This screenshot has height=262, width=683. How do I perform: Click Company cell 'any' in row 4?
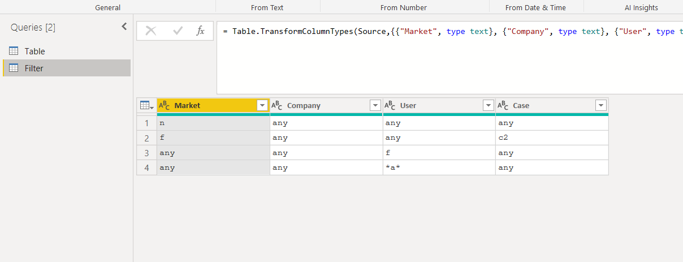click(326, 167)
